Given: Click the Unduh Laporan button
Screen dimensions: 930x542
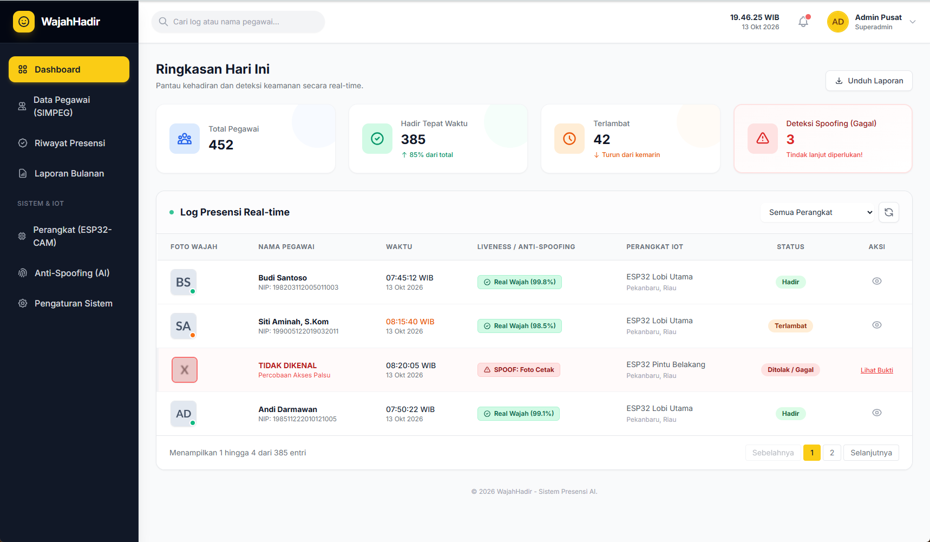Looking at the screenshot, I should (x=869, y=81).
